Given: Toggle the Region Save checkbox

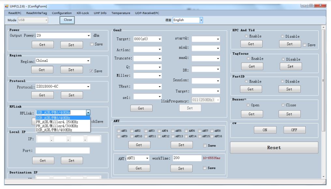Looking at the screenshot, I should click(92, 71).
